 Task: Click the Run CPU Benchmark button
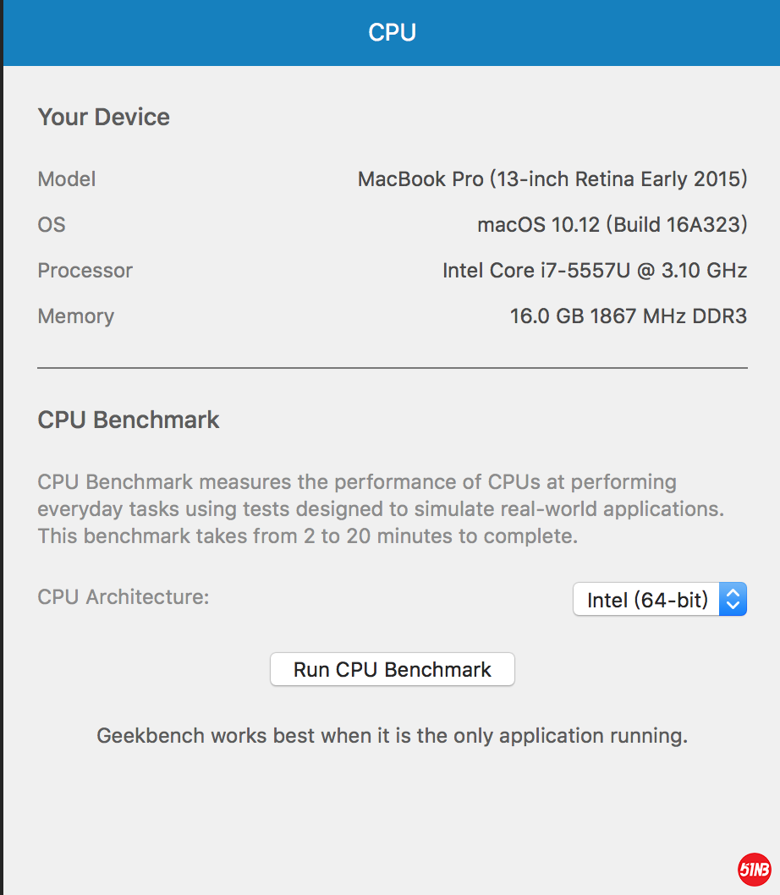coord(392,669)
